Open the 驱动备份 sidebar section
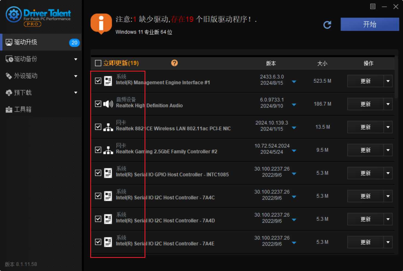Image resolution: width=403 pixels, height=271 pixels. (x=41, y=59)
